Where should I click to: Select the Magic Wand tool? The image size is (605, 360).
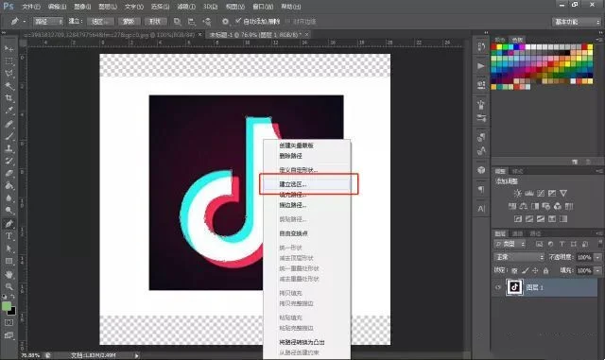(x=9, y=86)
